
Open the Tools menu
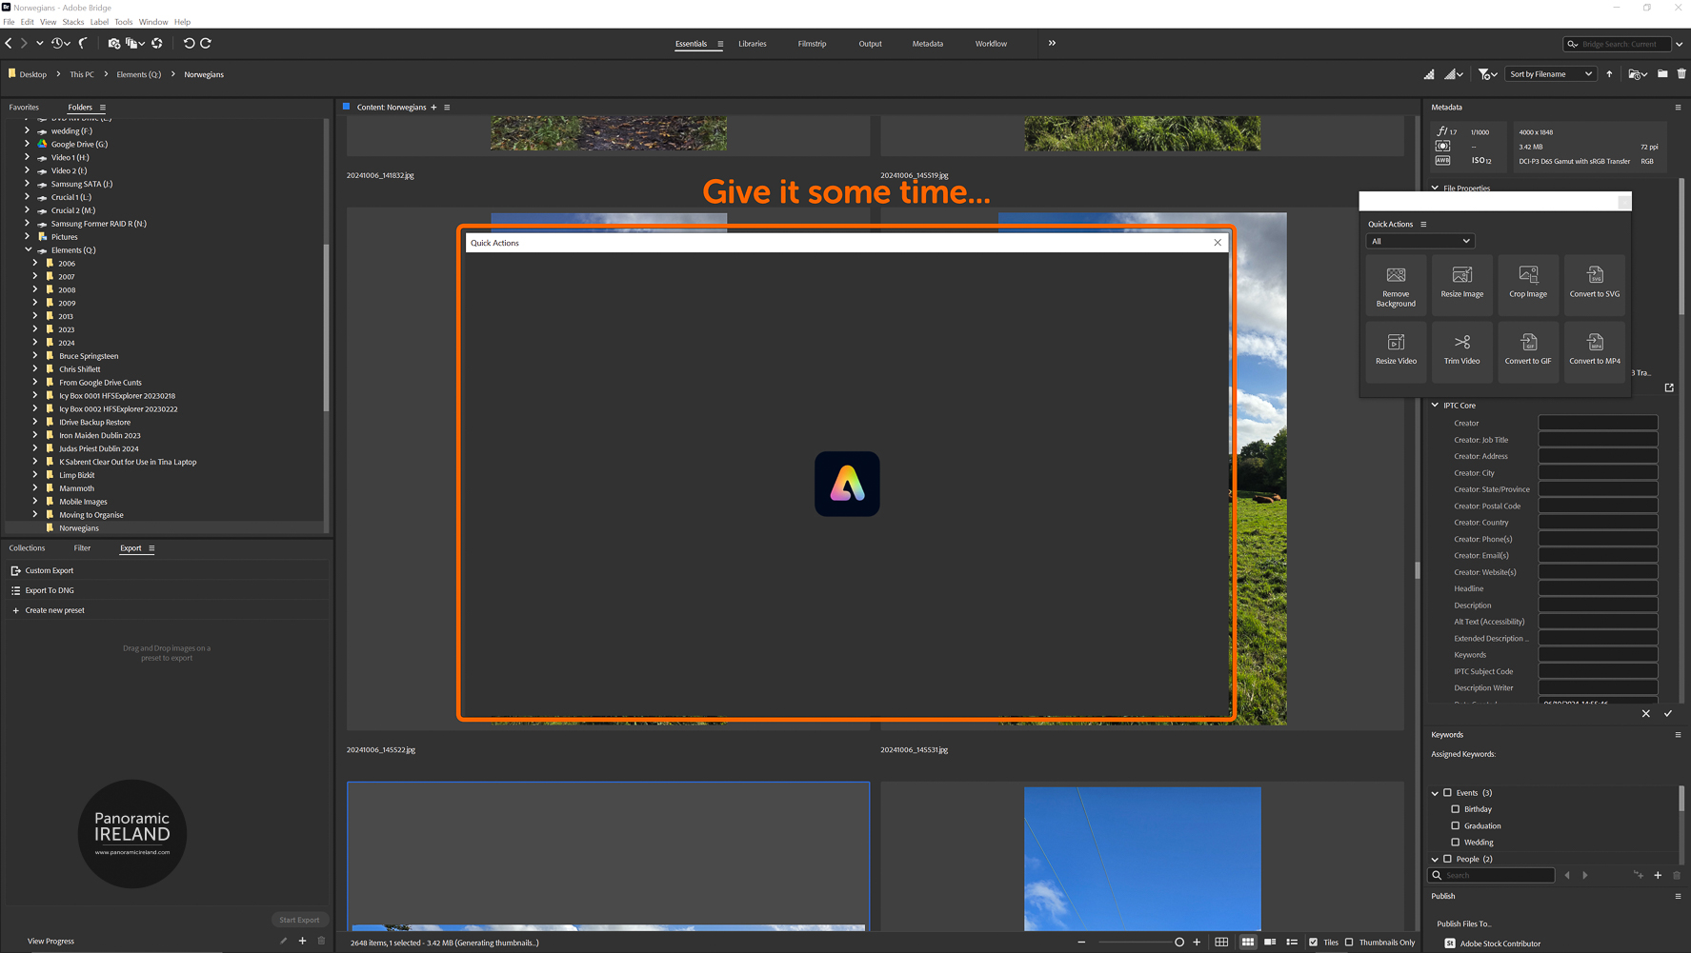(124, 22)
